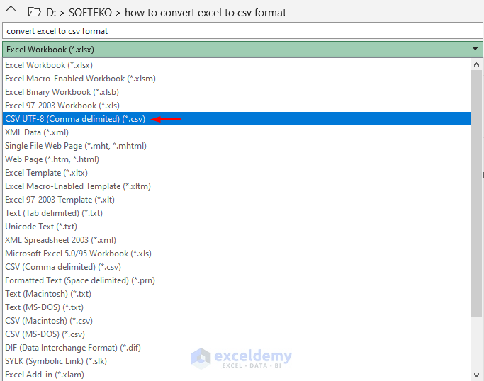This screenshot has width=484, height=381.
Task: Select Web Page (*.htm, *.html)
Action: tap(237, 159)
